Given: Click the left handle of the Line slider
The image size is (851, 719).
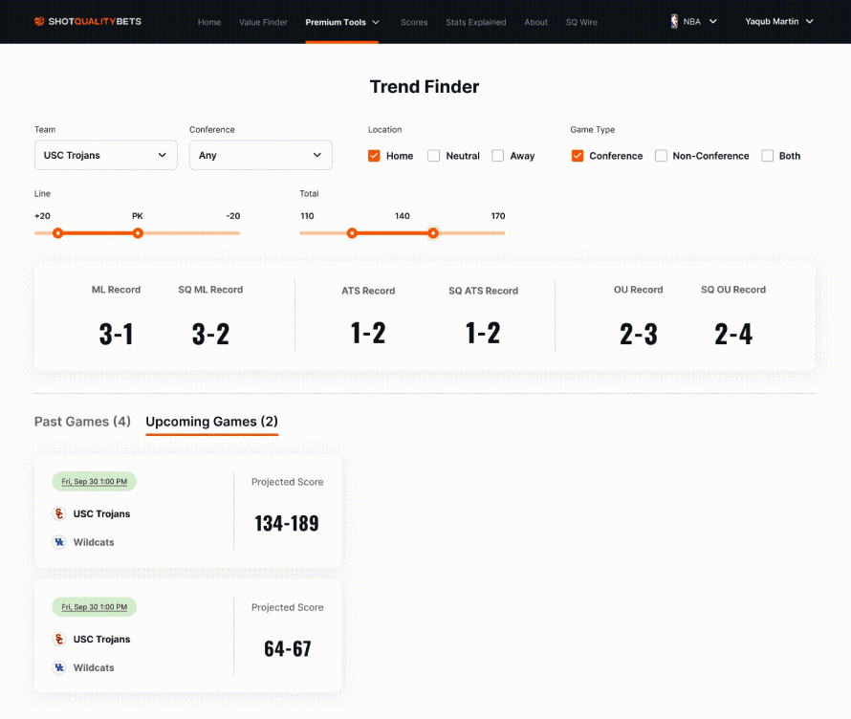Looking at the screenshot, I should [58, 233].
